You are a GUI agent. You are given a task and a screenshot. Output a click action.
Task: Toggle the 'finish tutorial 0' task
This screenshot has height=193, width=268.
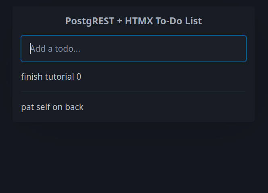pyautogui.click(x=51, y=76)
